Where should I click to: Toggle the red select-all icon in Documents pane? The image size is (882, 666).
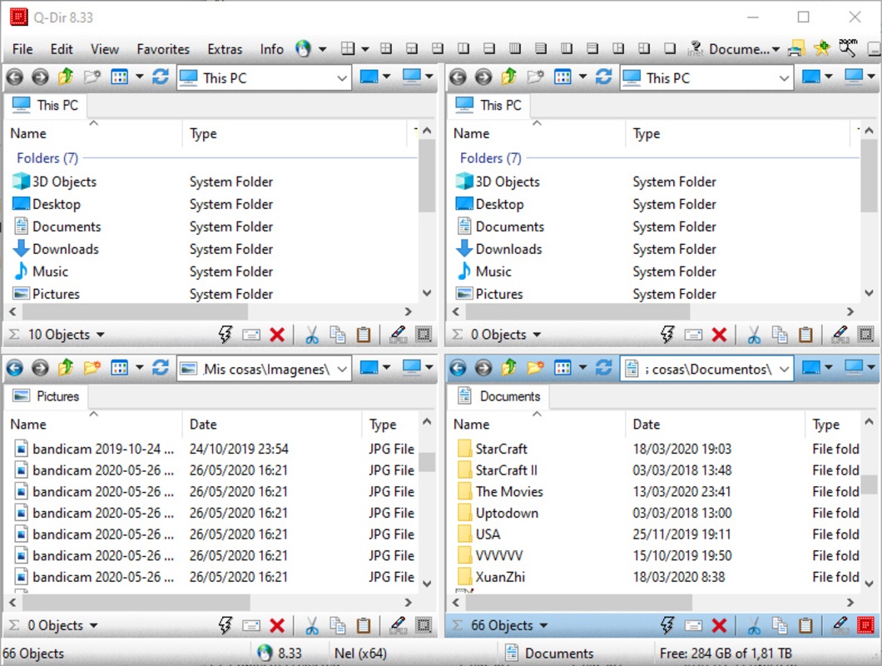click(x=866, y=625)
